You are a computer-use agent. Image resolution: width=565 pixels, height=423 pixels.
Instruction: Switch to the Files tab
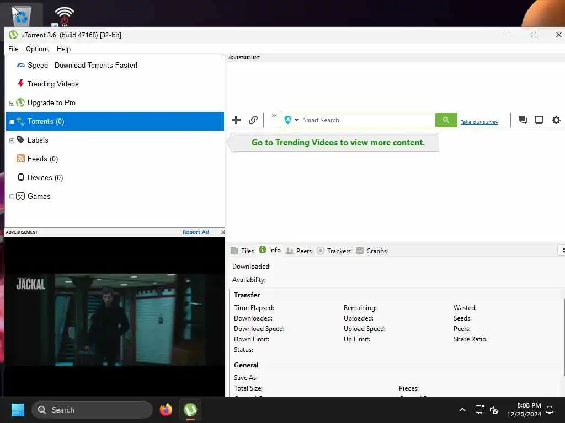point(243,251)
